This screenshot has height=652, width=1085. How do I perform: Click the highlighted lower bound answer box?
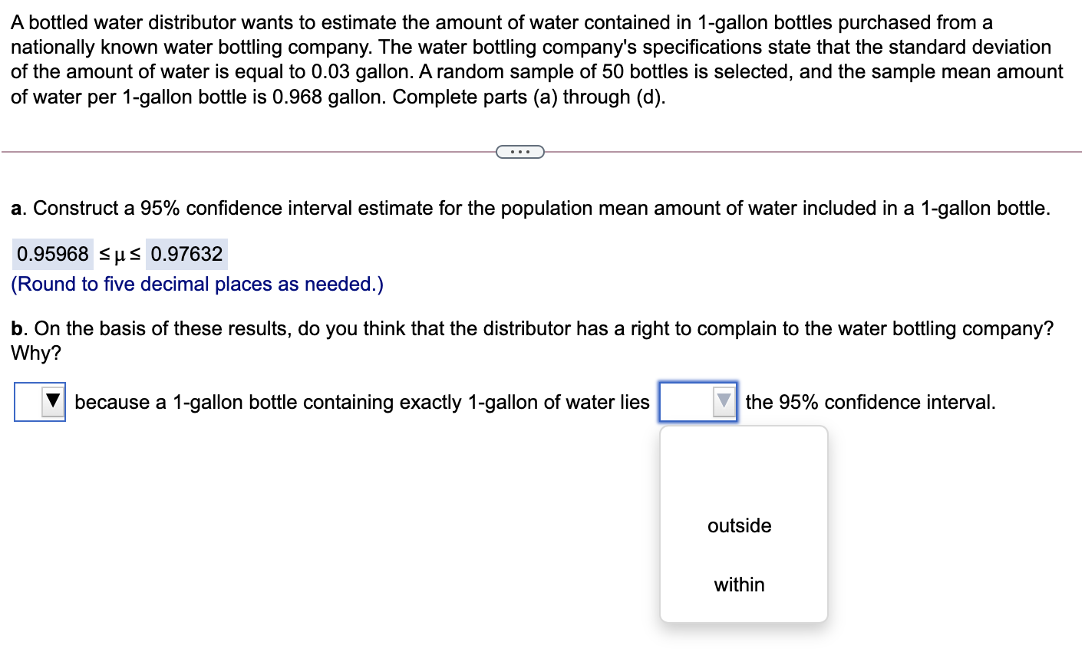pyautogui.click(x=52, y=253)
